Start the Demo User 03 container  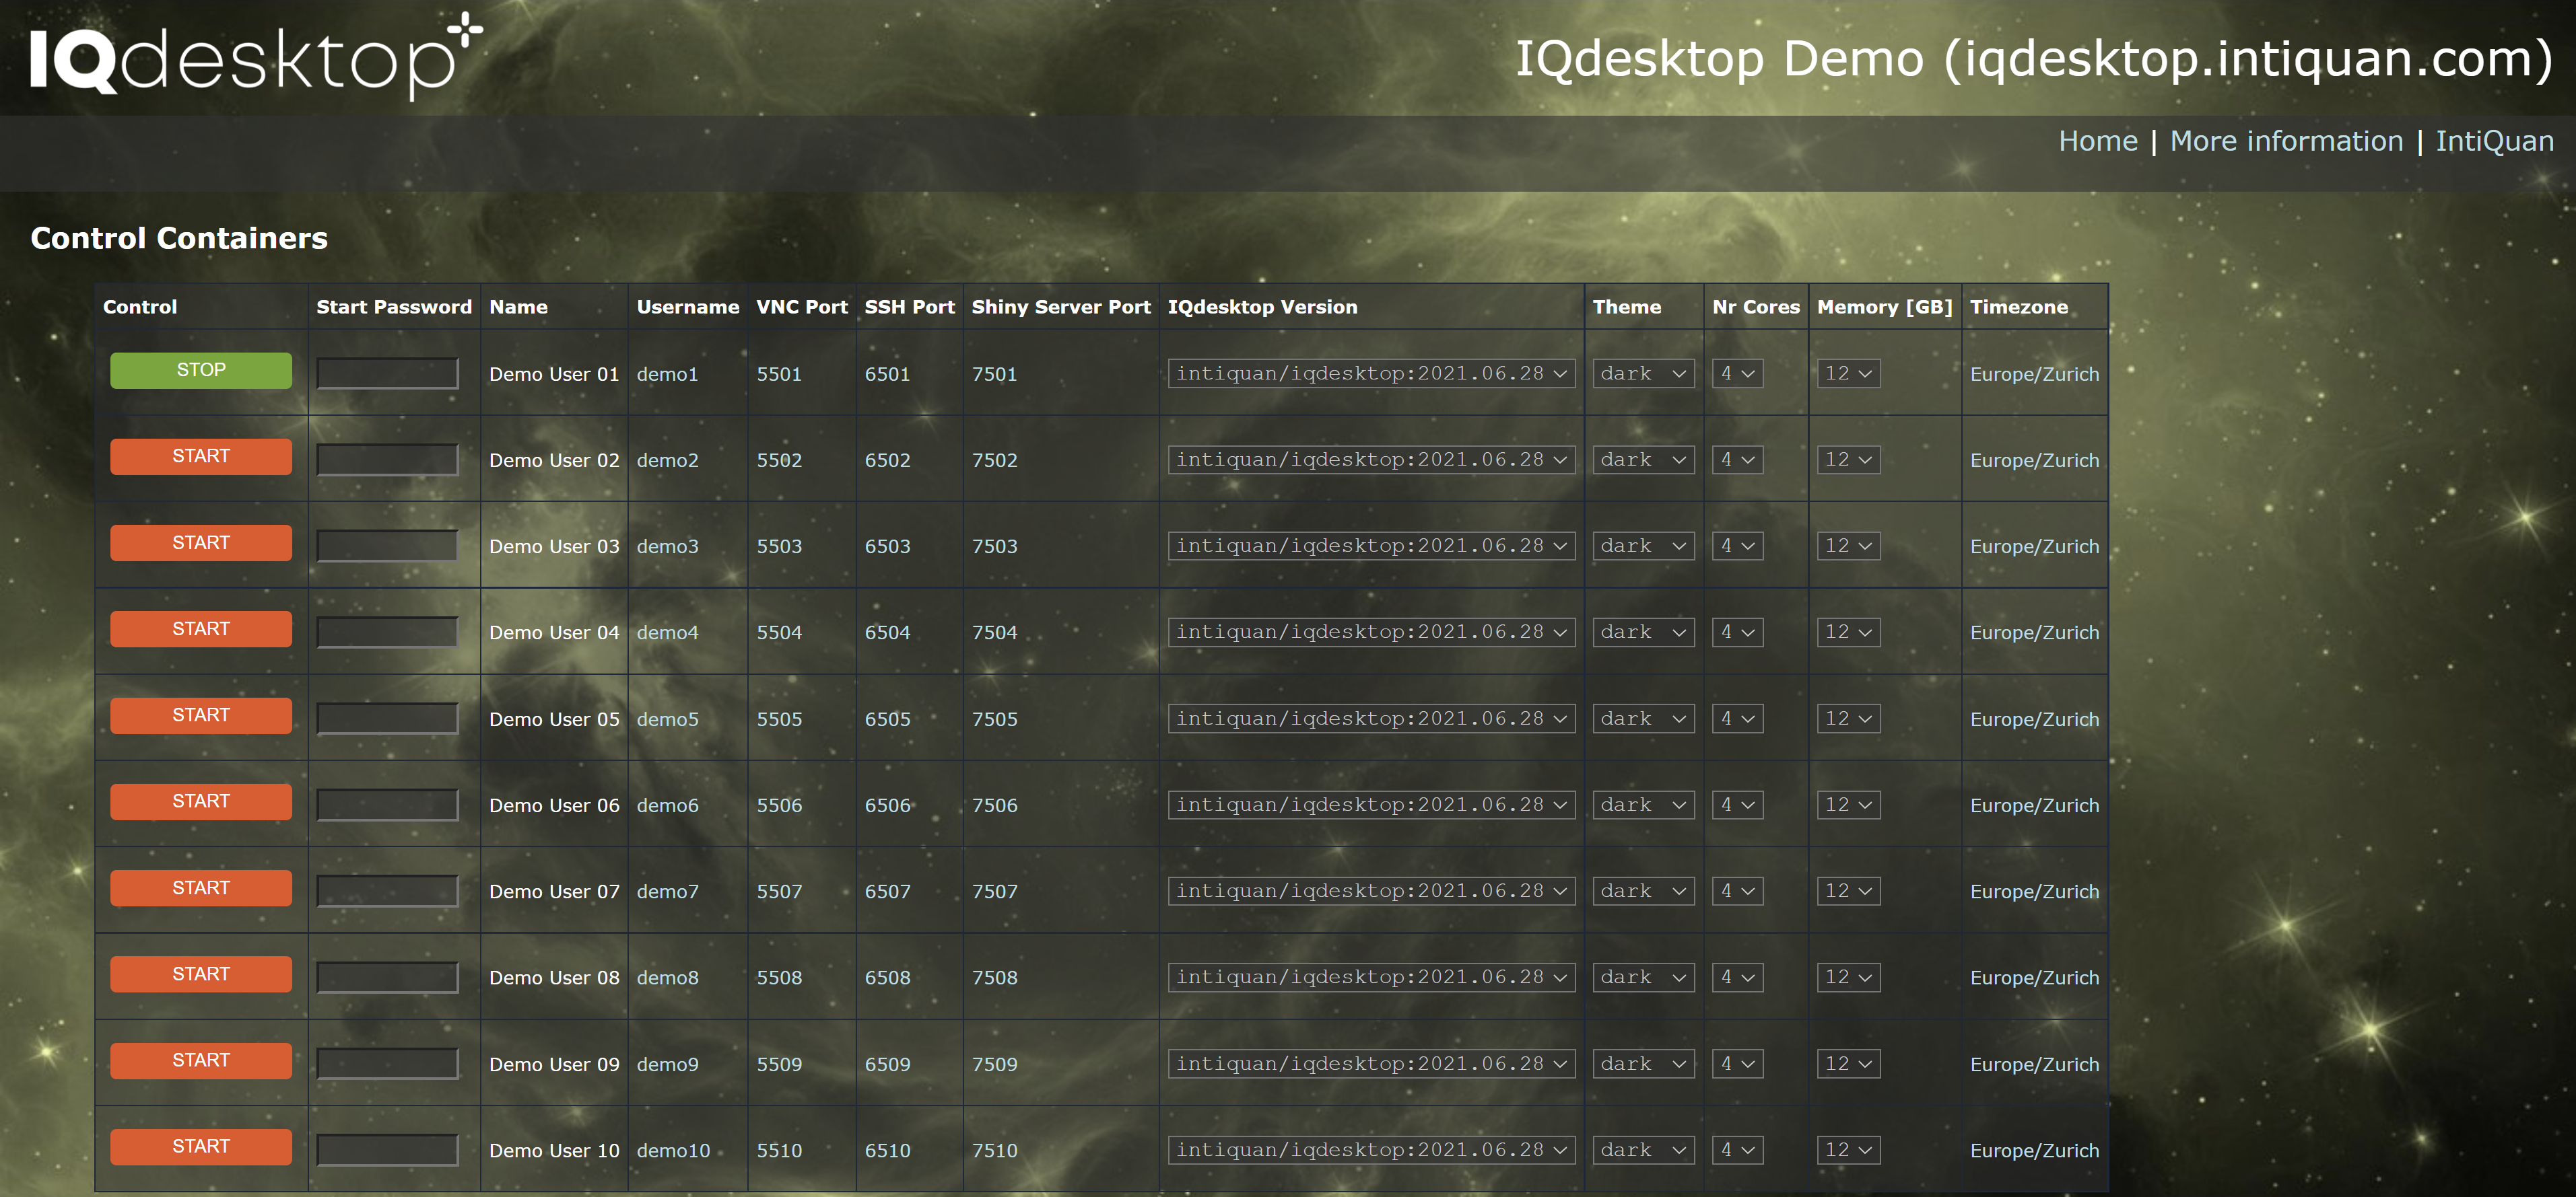click(201, 542)
